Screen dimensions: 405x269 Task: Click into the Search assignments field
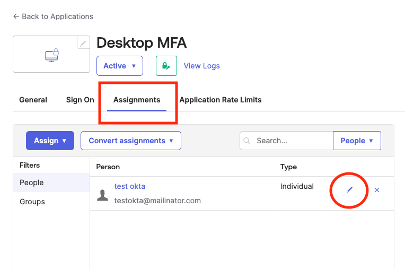pyautogui.click(x=292, y=141)
